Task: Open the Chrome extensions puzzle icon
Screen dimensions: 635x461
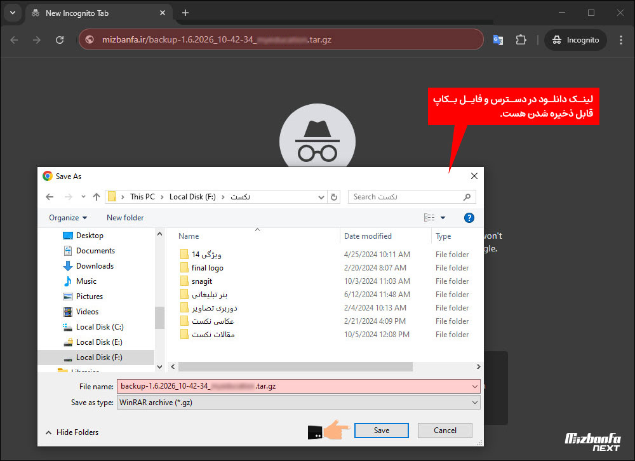Action: (x=521, y=39)
